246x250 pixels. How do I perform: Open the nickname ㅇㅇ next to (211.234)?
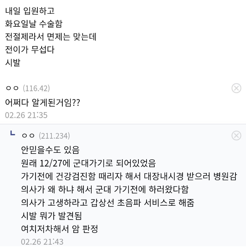[29, 136]
